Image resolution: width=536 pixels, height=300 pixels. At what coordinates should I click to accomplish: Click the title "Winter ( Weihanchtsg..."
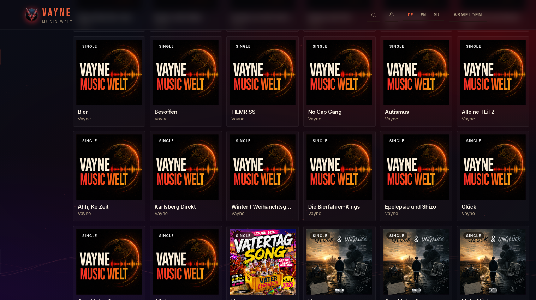tap(261, 207)
